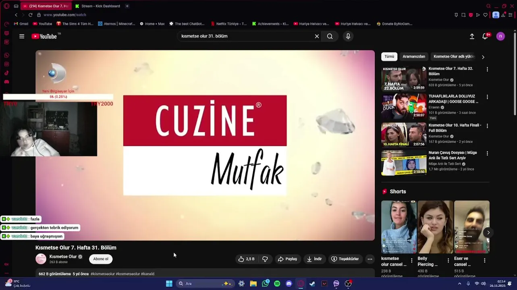This screenshot has width=517, height=290.
Task: Open Netflix Türkiye bookmark
Action: click(228, 24)
